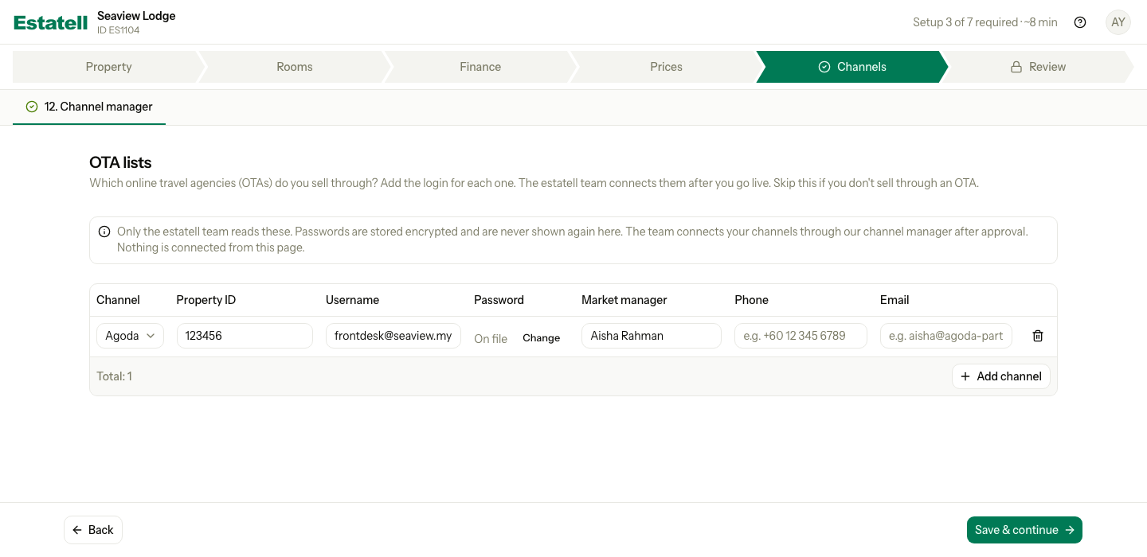This screenshot has width=1147, height=557.
Task: Focus the Email input field
Action: coord(946,336)
